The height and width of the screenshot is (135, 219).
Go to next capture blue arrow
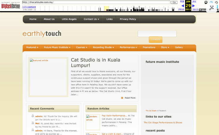[193, 6]
